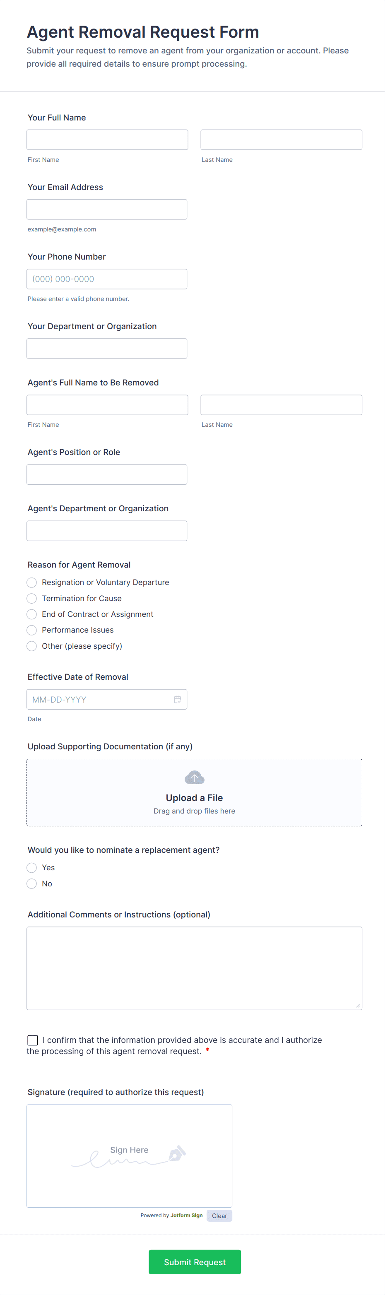Screen dimensions: 385x1295
Task: Choose Other (please specify) reason
Action: tap(31, 646)
